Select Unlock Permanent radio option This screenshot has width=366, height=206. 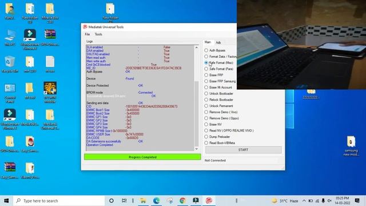[x=218, y=106]
